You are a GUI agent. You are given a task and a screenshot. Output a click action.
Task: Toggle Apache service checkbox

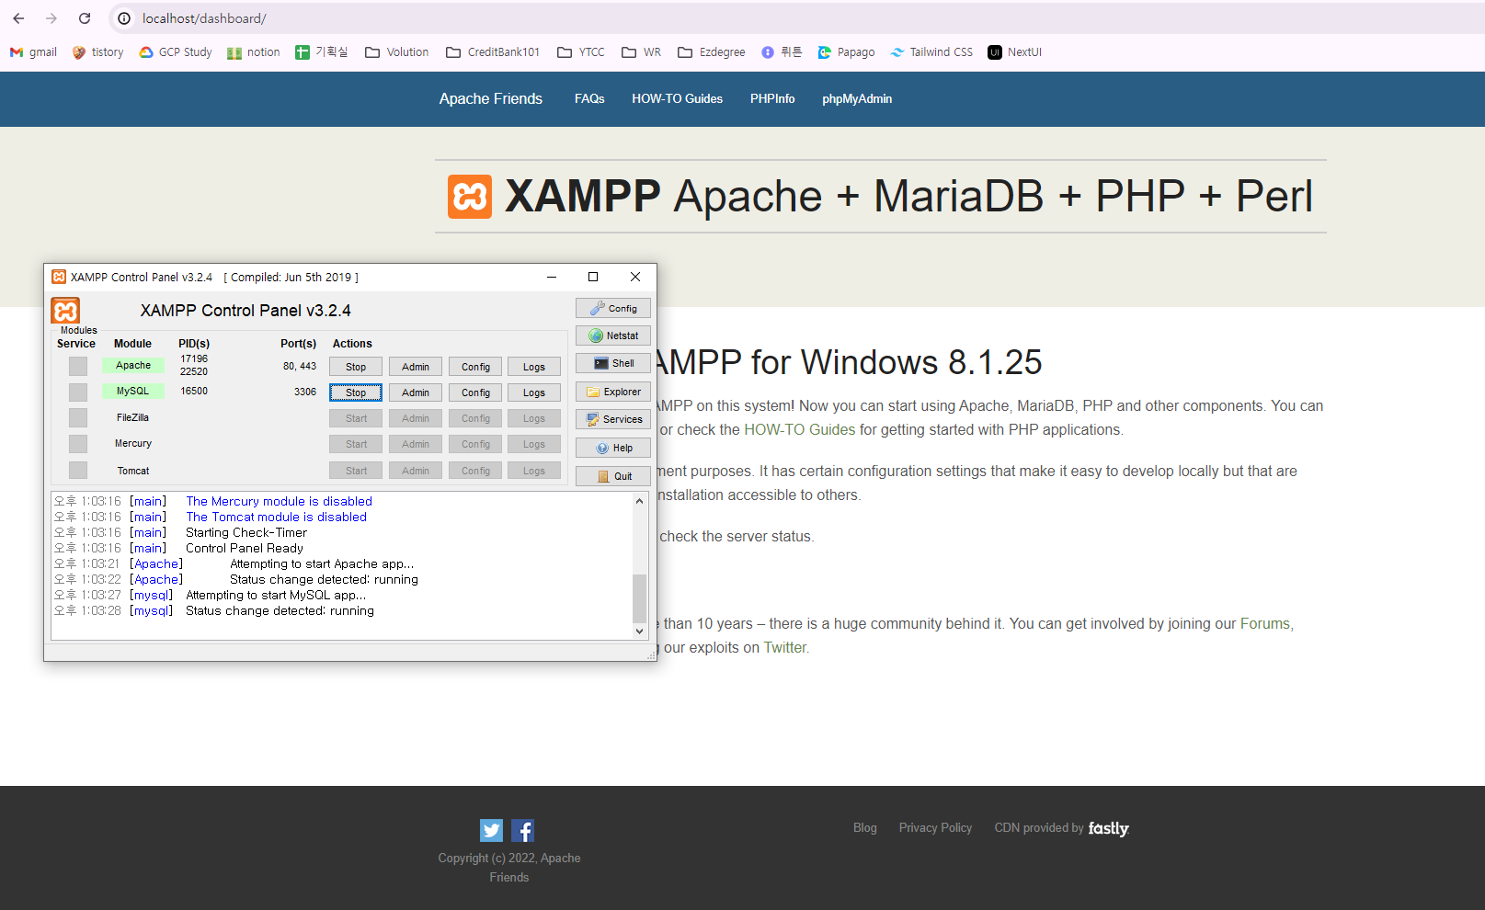click(x=78, y=366)
